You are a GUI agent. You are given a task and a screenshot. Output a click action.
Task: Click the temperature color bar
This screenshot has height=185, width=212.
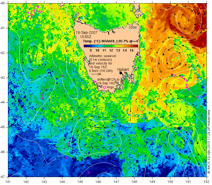[x=111, y=46]
